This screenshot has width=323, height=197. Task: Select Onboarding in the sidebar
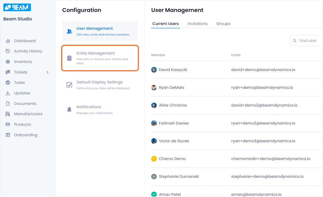(26, 135)
